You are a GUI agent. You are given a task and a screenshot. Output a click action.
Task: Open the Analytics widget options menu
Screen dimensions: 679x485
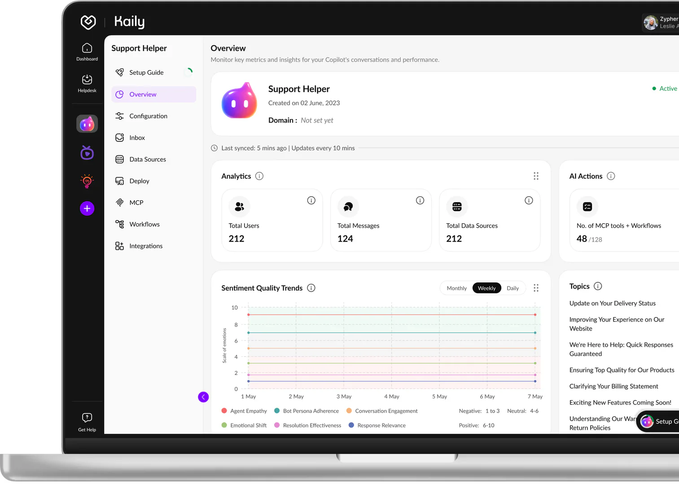[x=536, y=176]
